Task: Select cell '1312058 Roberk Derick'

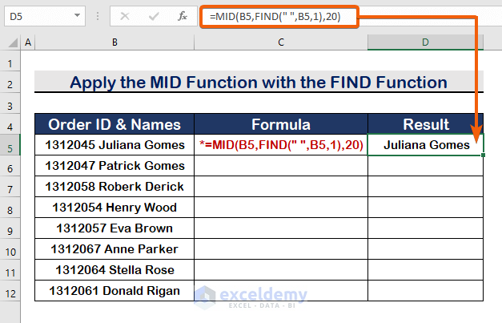Action: pyautogui.click(x=114, y=187)
